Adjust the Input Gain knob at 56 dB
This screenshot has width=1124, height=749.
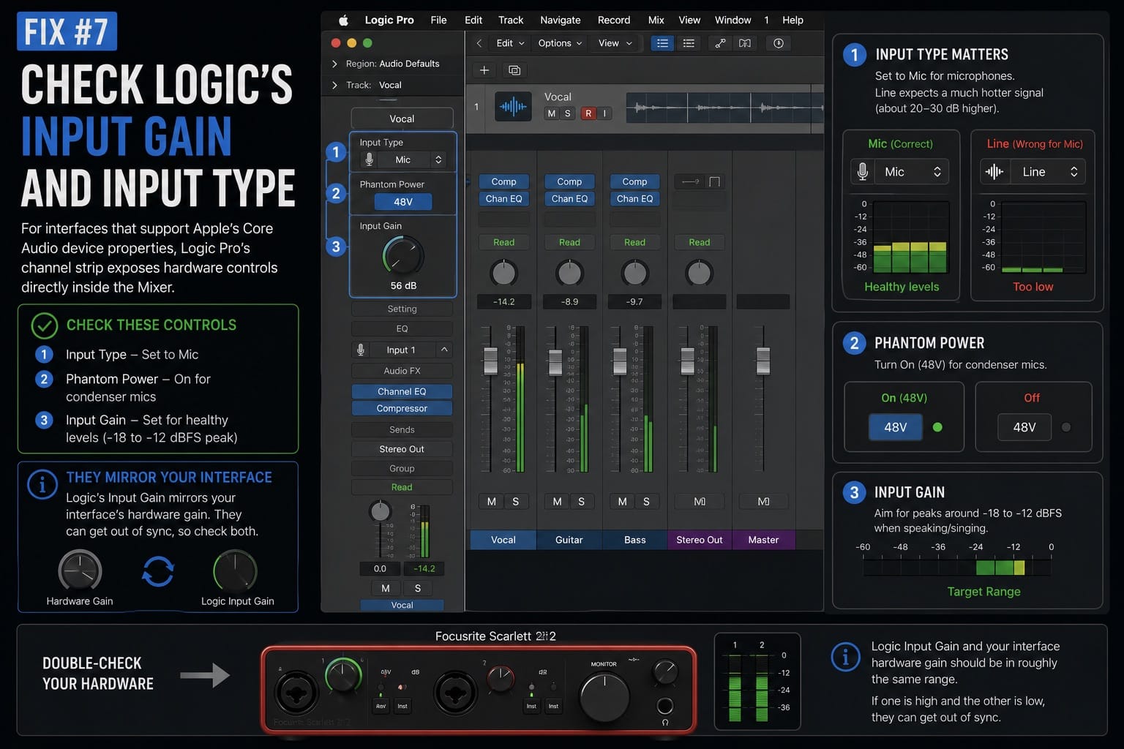coord(402,255)
